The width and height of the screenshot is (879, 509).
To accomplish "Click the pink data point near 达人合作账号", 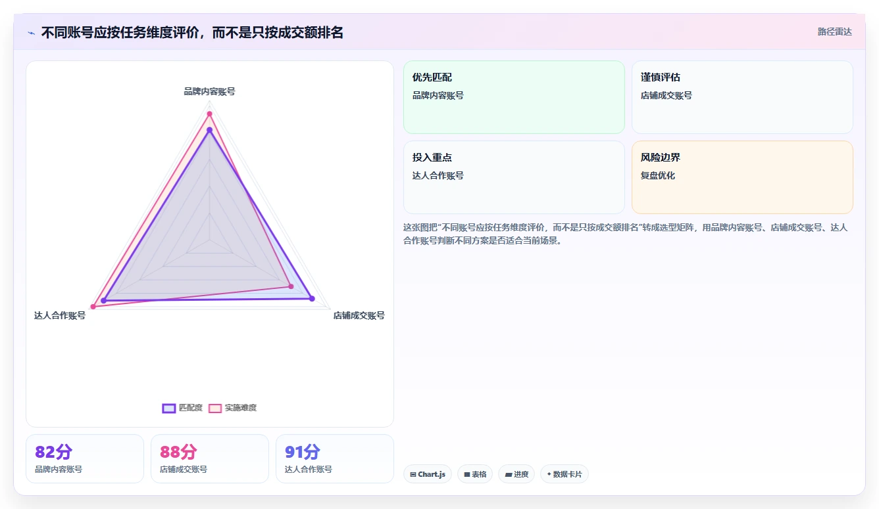I will (x=93, y=307).
